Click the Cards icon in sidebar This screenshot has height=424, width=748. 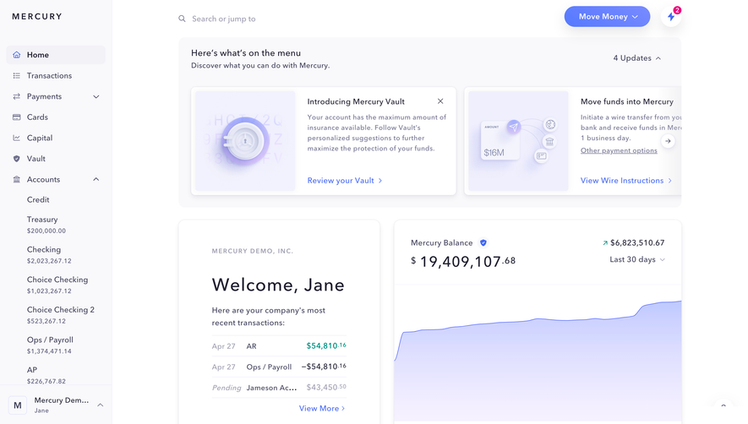pyautogui.click(x=17, y=117)
